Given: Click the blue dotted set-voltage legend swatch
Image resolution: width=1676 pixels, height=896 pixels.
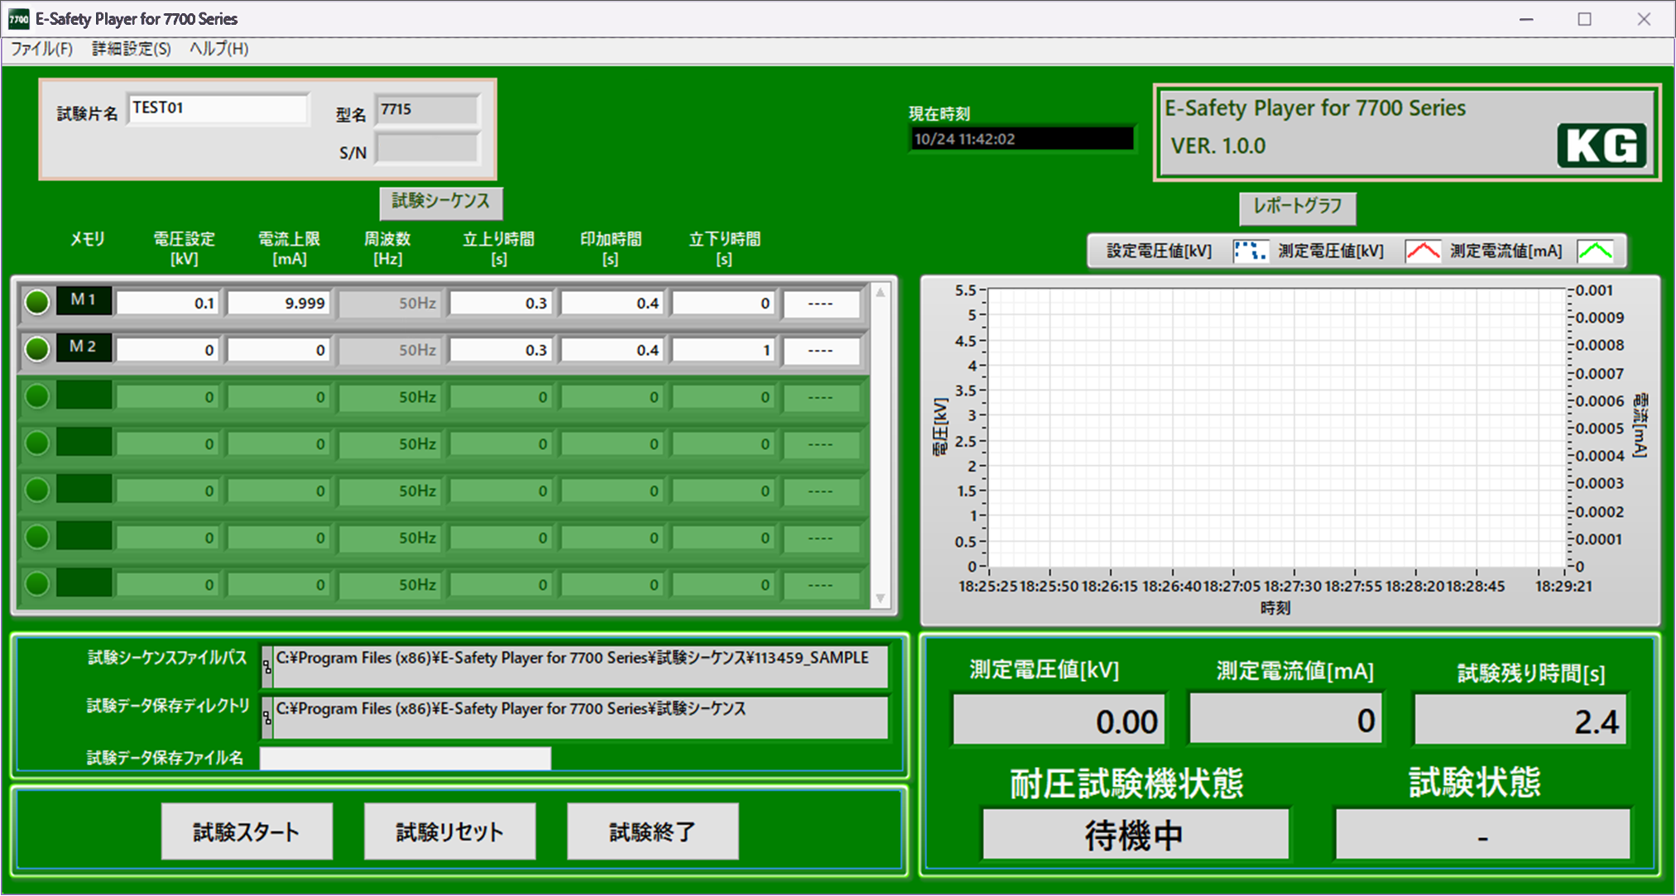Looking at the screenshot, I should pos(1250,252).
